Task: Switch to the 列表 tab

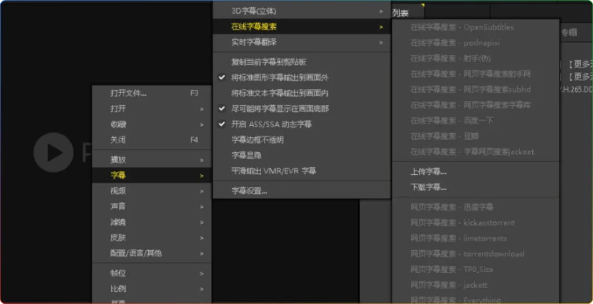Action: click(x=401, y=13)
